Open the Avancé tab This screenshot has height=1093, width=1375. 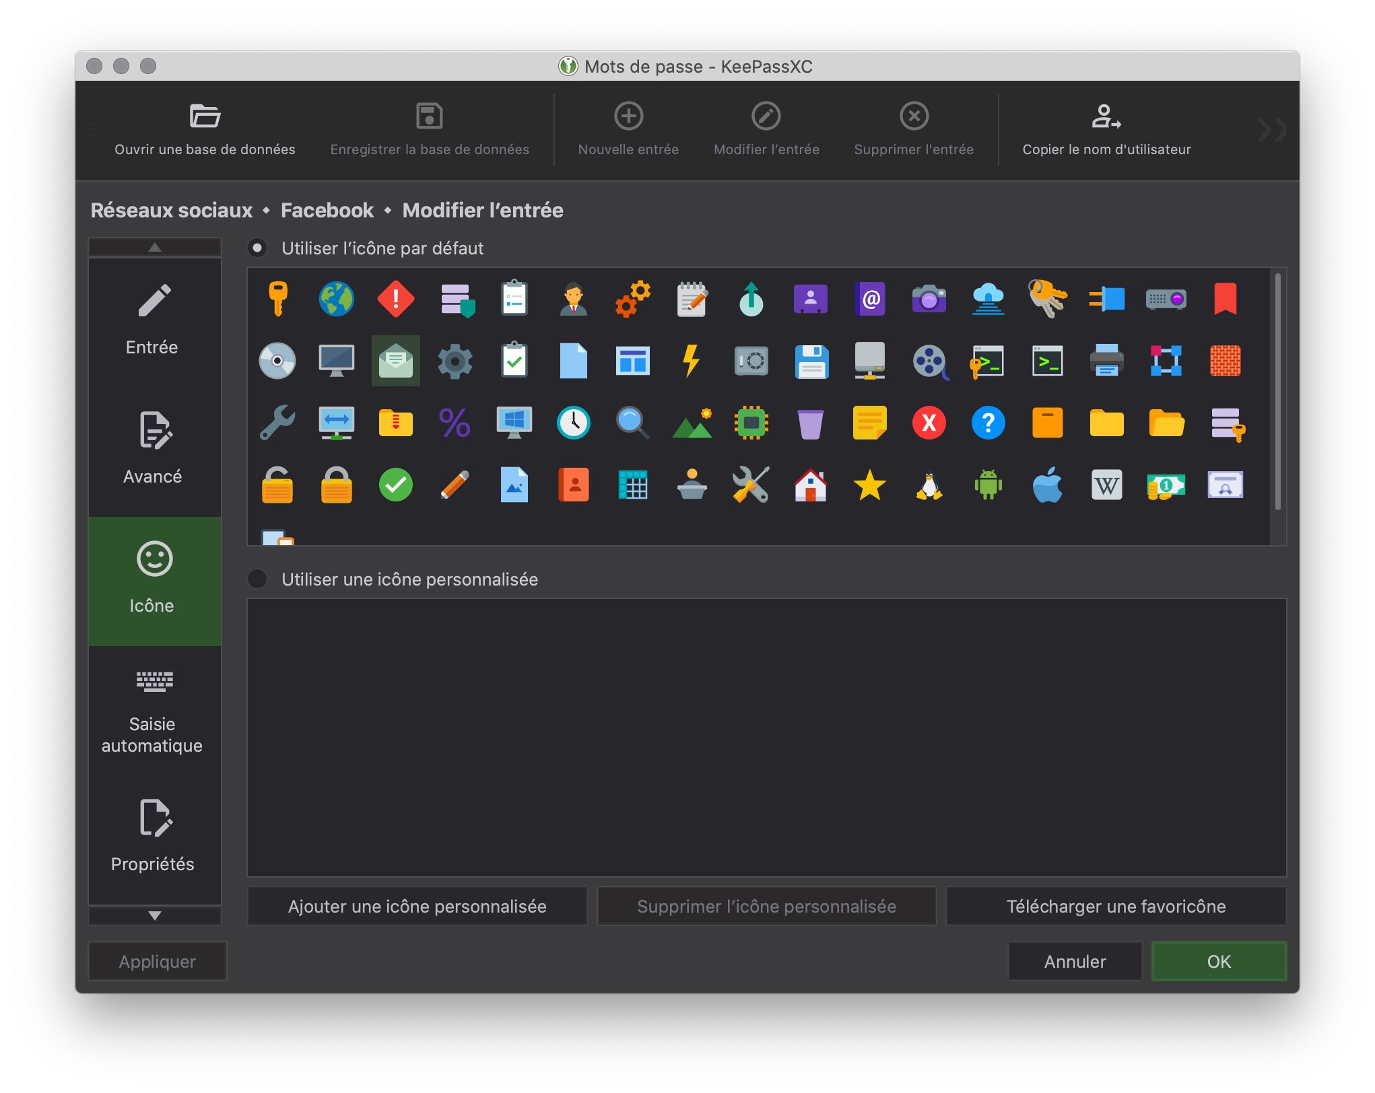click(155, 452)
